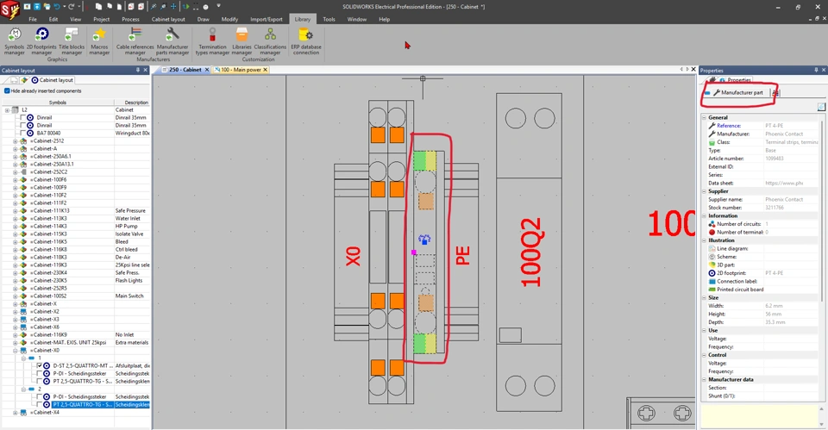Collapse group 2 under Cabinet-X0
This screenshot has width=828, height=430.
click(x=23, y=389)
